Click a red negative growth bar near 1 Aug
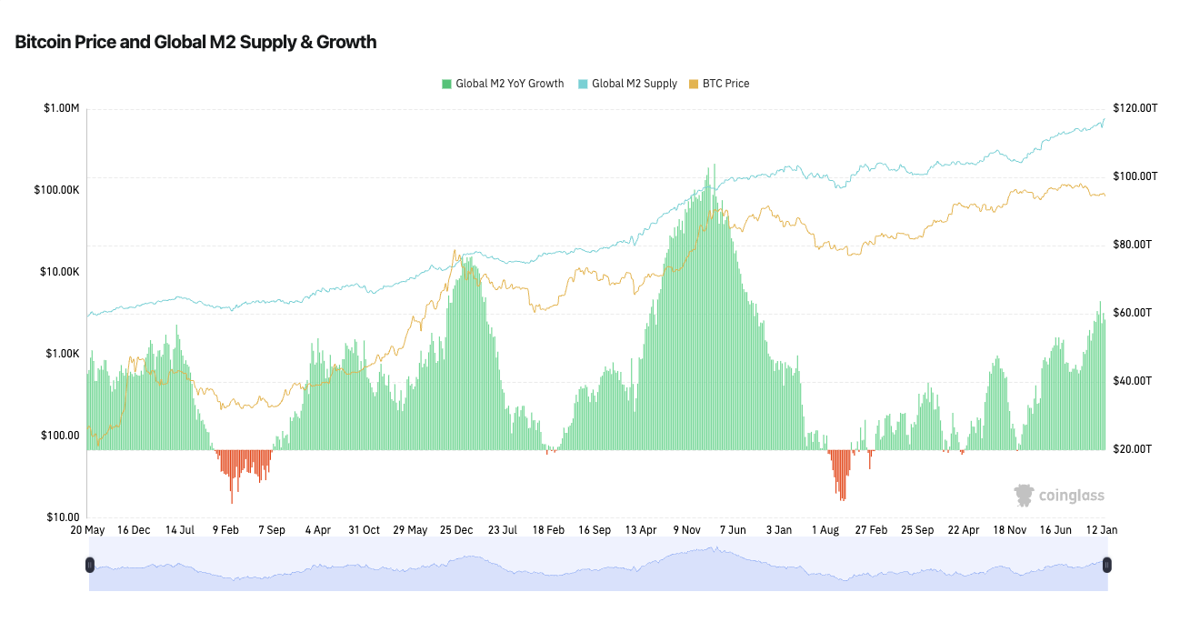Image resolution: width=1190 pixels, height=622 pixels. click(838, 473)
